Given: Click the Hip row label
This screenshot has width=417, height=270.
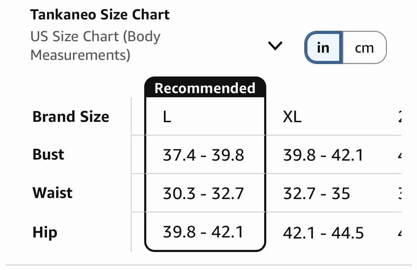Looking at the screenshot, I should pyautogui.click(x=45, y=232).
